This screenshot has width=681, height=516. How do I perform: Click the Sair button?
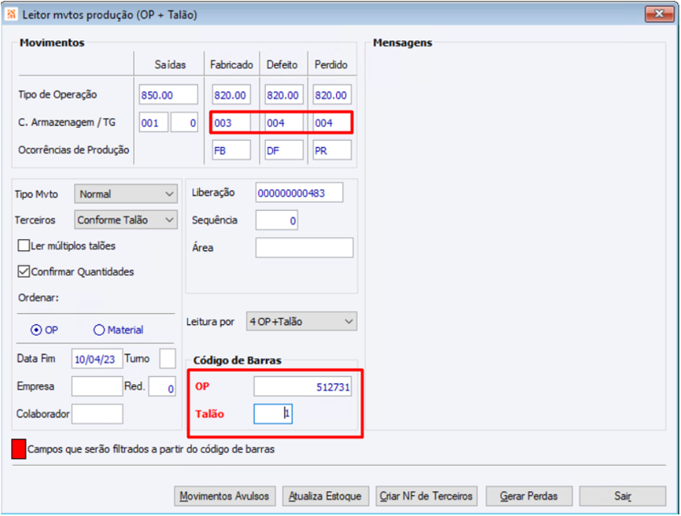point(622,496)
